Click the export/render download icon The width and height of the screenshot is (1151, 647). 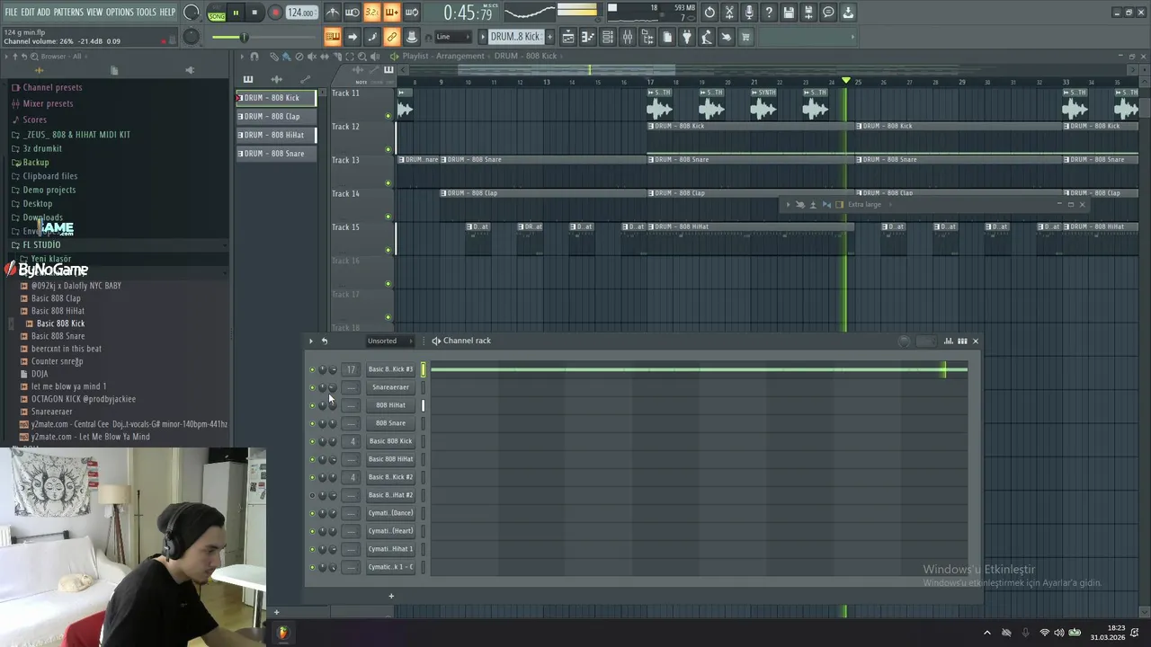click(848, 13)
